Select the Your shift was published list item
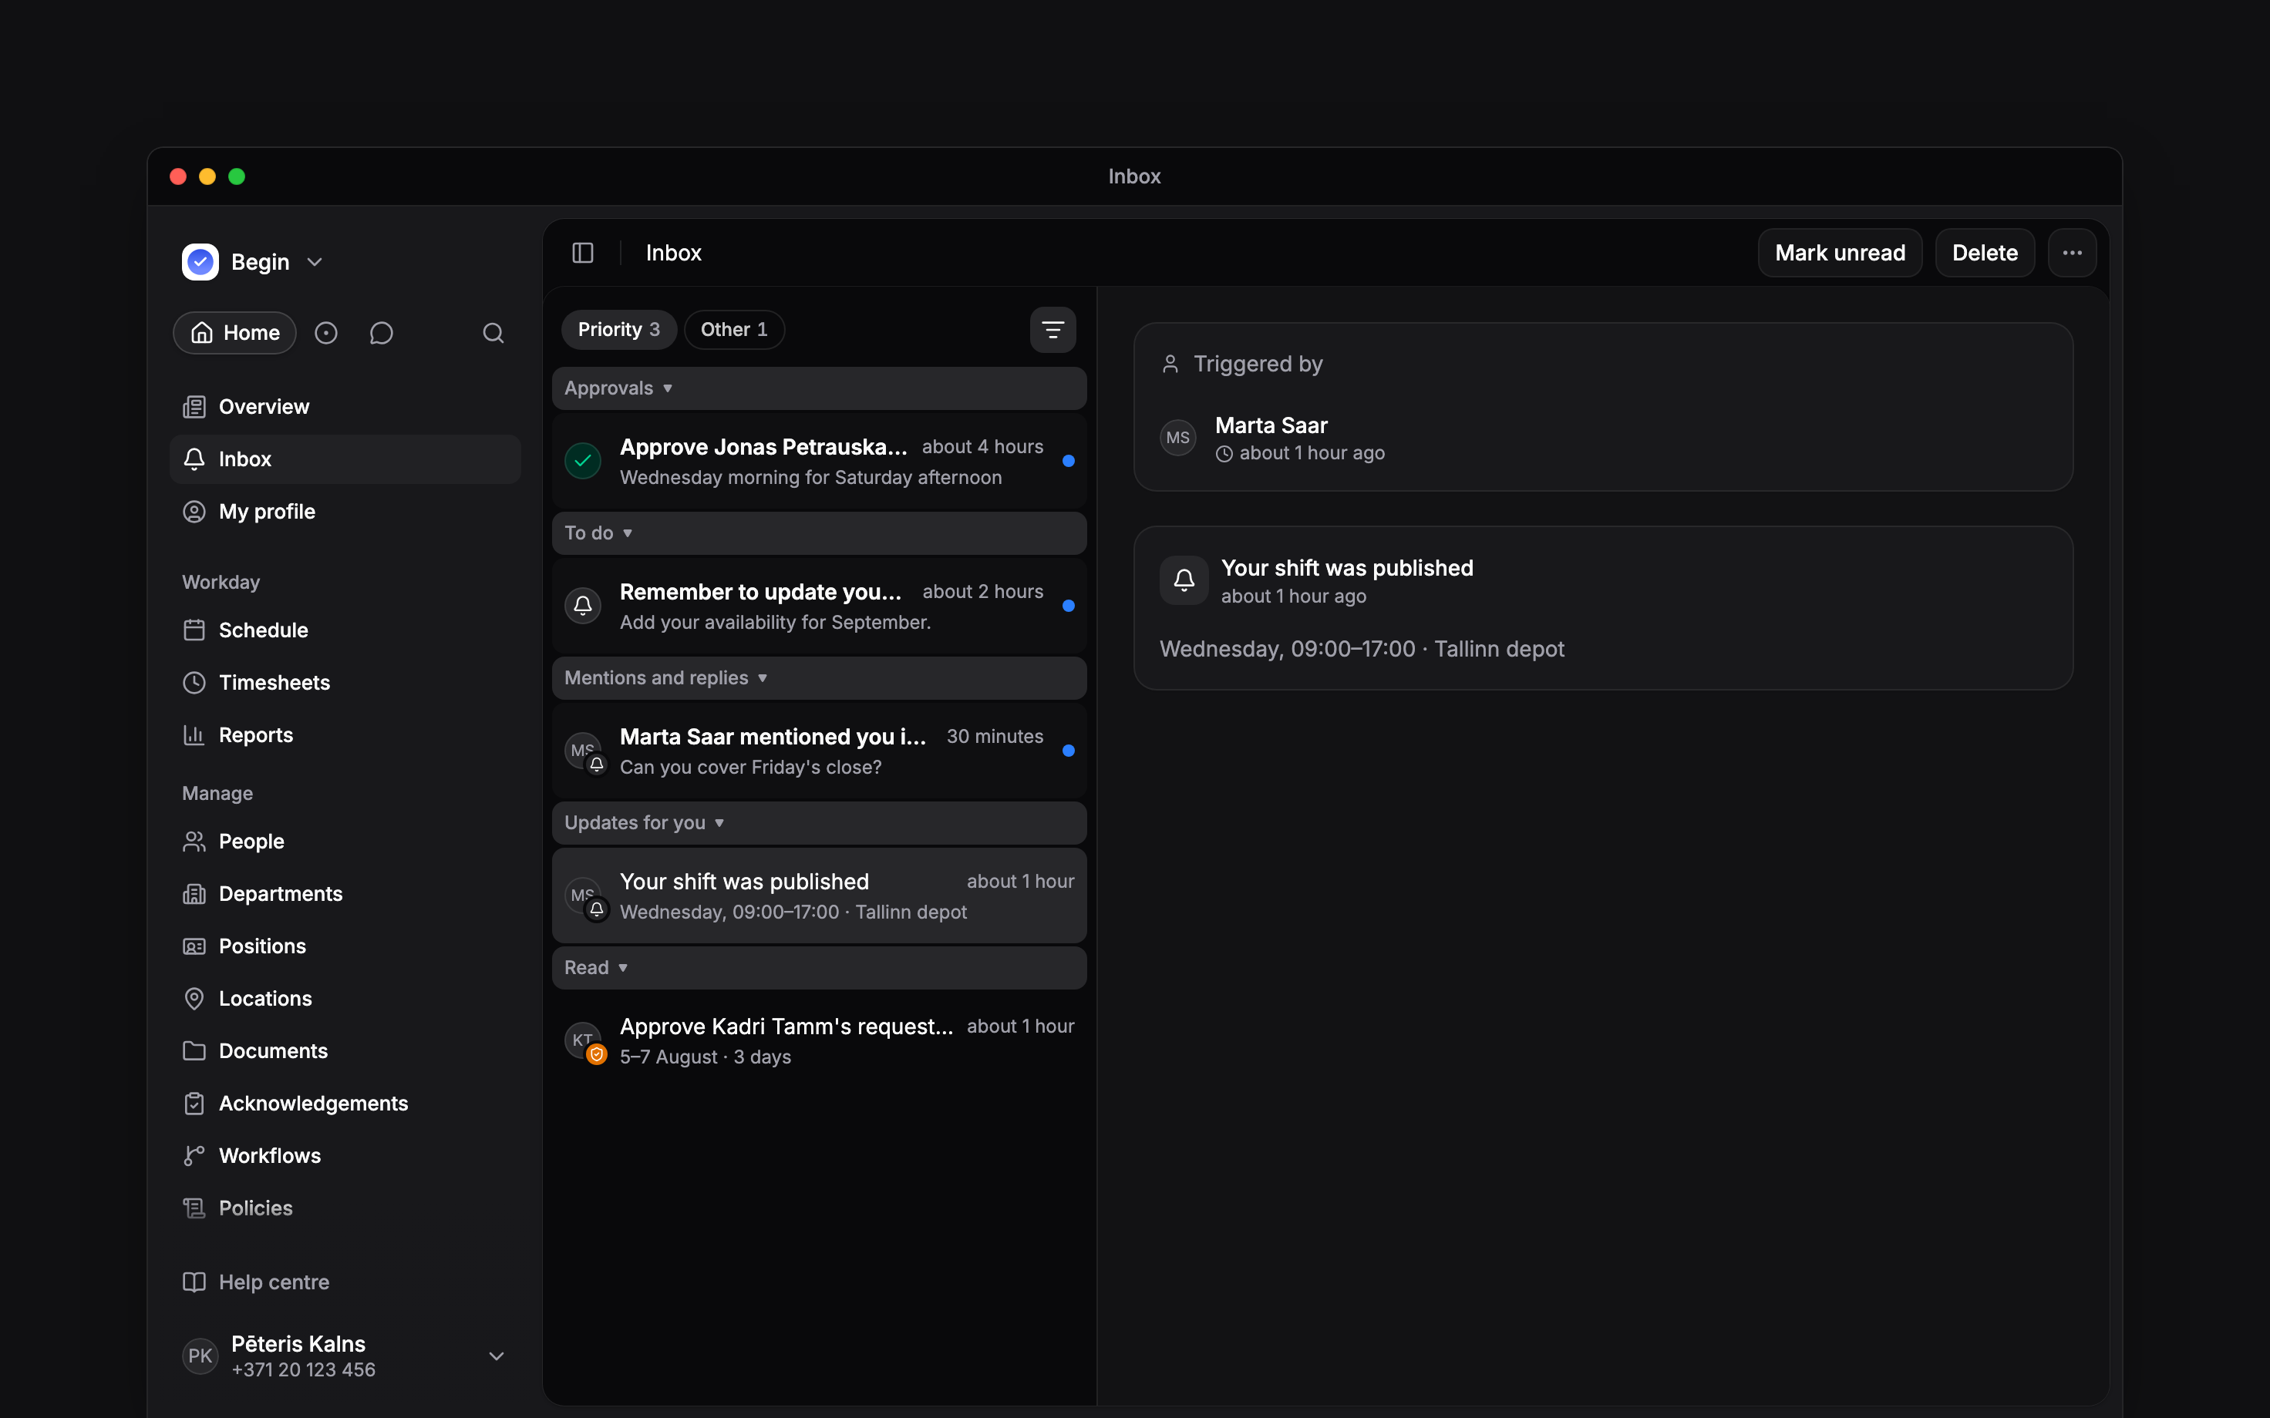2270x1418 pixels. pyautogui.click(x=819, y=895)
